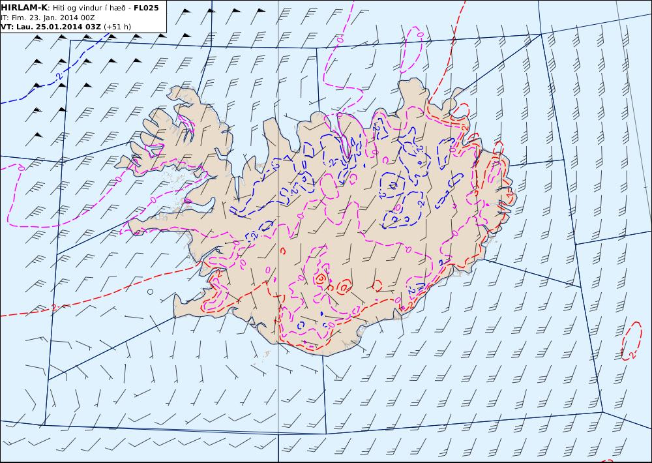This screenshot has height=463, width=652.
Task: Click the HIRLAM-K model title
Action: tap(24, 7)
